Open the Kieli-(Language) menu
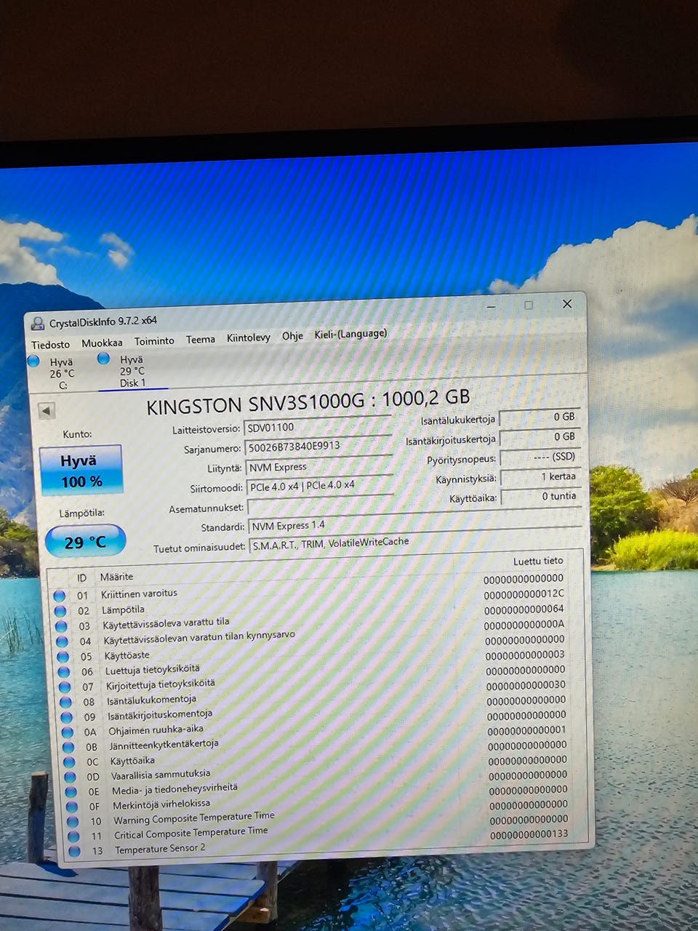The image size is (698, 931). pos(350,334)
